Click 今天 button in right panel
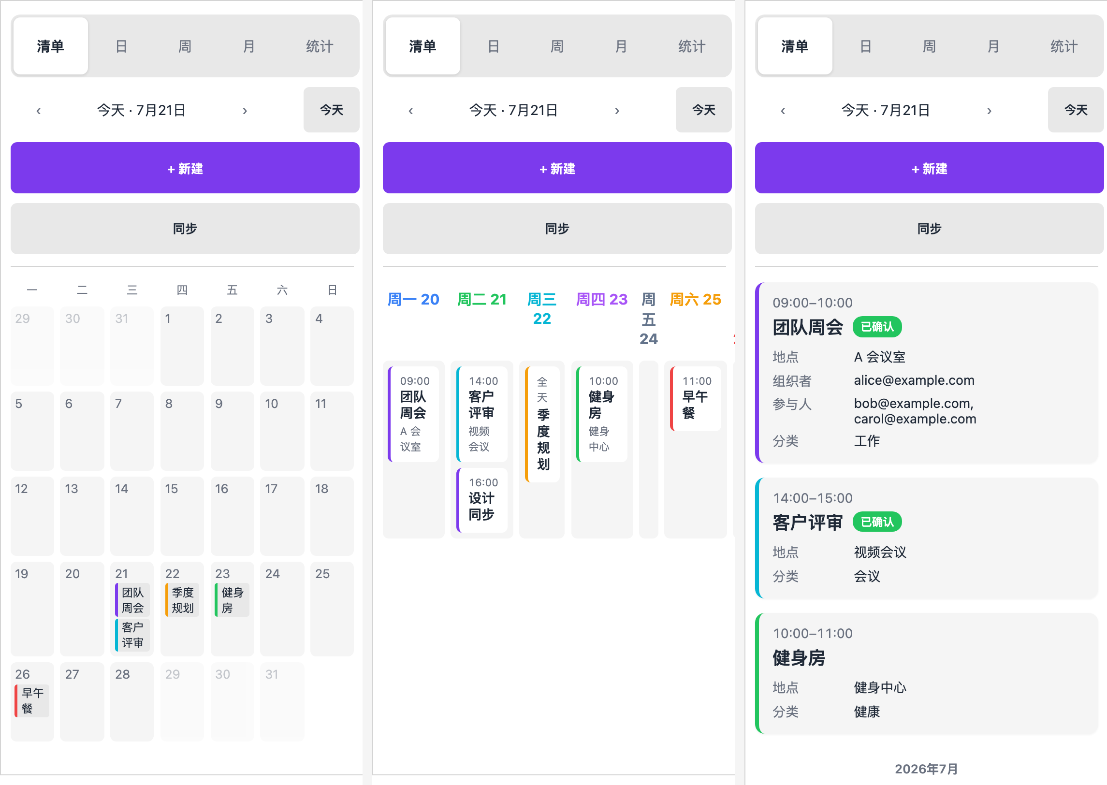 1076,110
